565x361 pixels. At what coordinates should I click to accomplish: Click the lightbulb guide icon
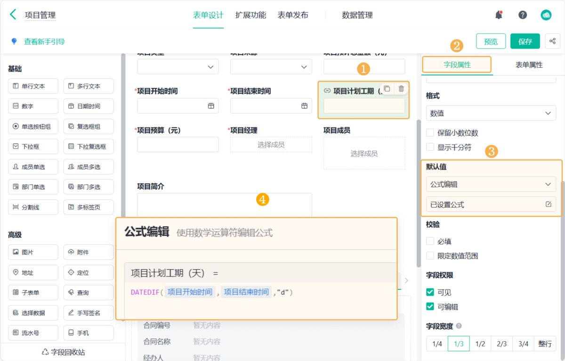point(14,41)
